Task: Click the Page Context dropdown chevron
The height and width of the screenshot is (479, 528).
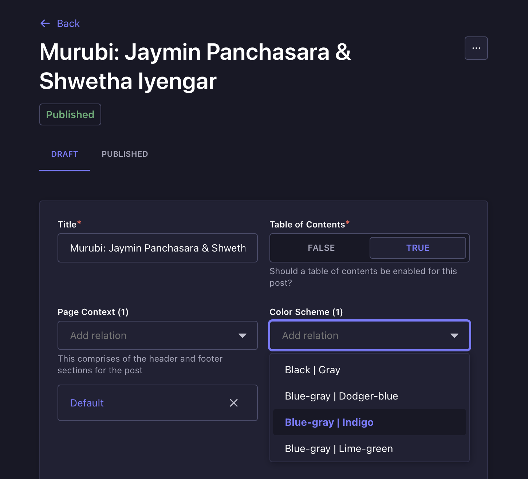Action: [x=243, y=335]
